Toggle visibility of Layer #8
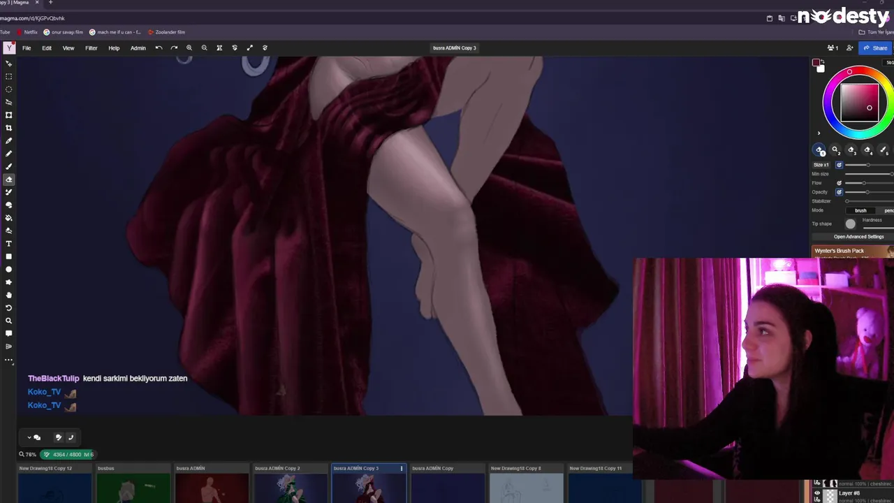Image resolution: width=894 pixels, height=503 pixels. coord(817,493)
